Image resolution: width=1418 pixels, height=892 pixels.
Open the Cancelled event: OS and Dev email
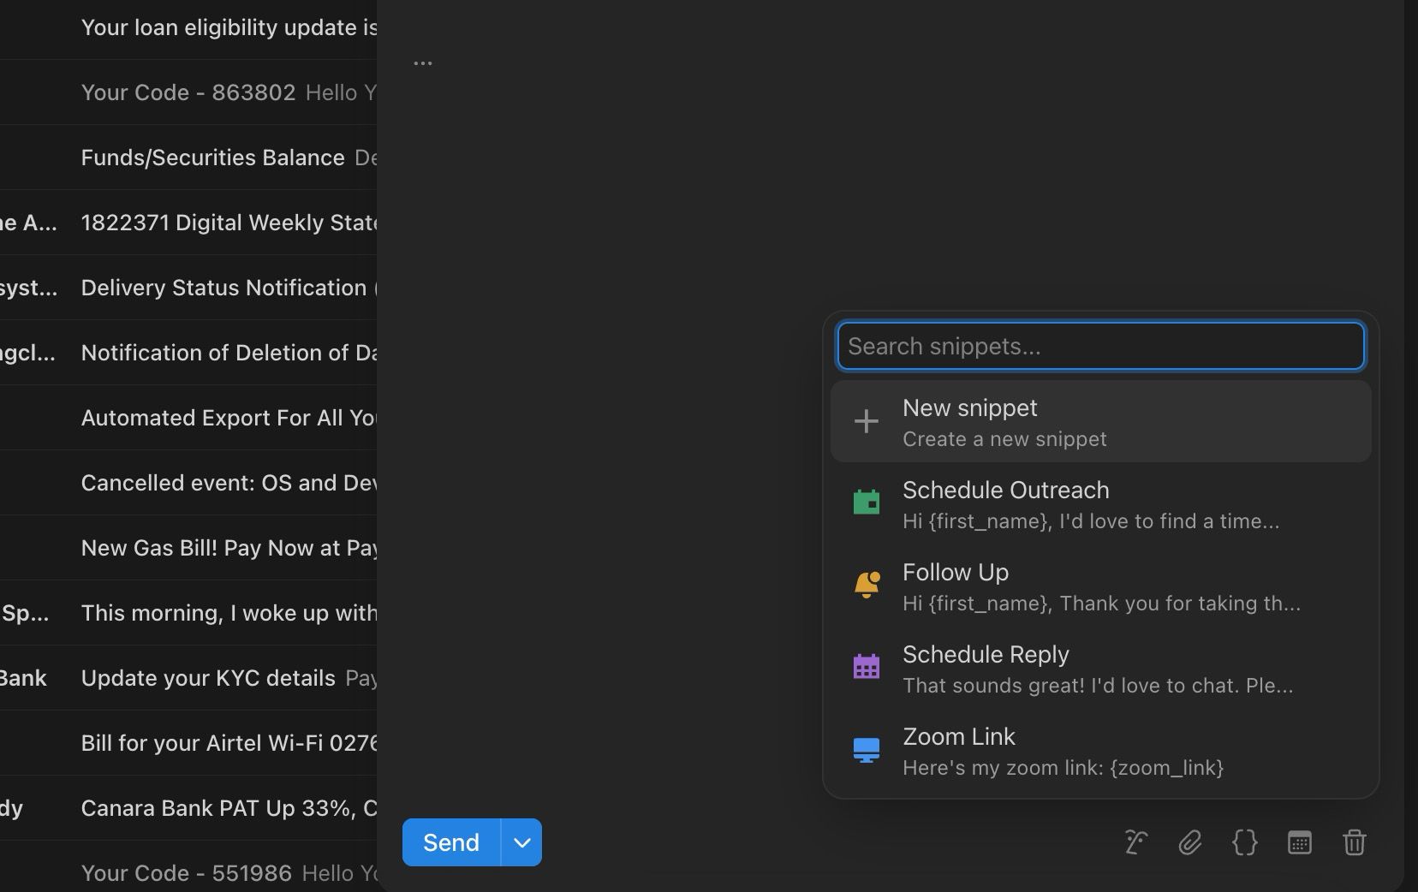point(188,483)
